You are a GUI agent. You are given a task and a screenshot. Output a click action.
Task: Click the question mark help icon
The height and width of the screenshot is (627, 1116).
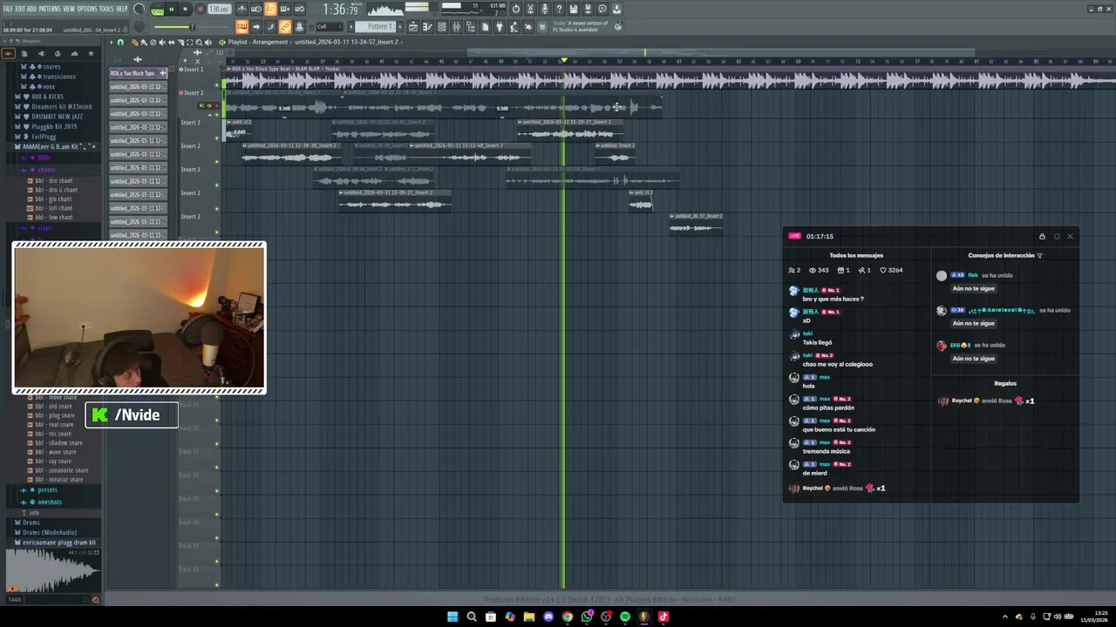click(x=558, y=10)
